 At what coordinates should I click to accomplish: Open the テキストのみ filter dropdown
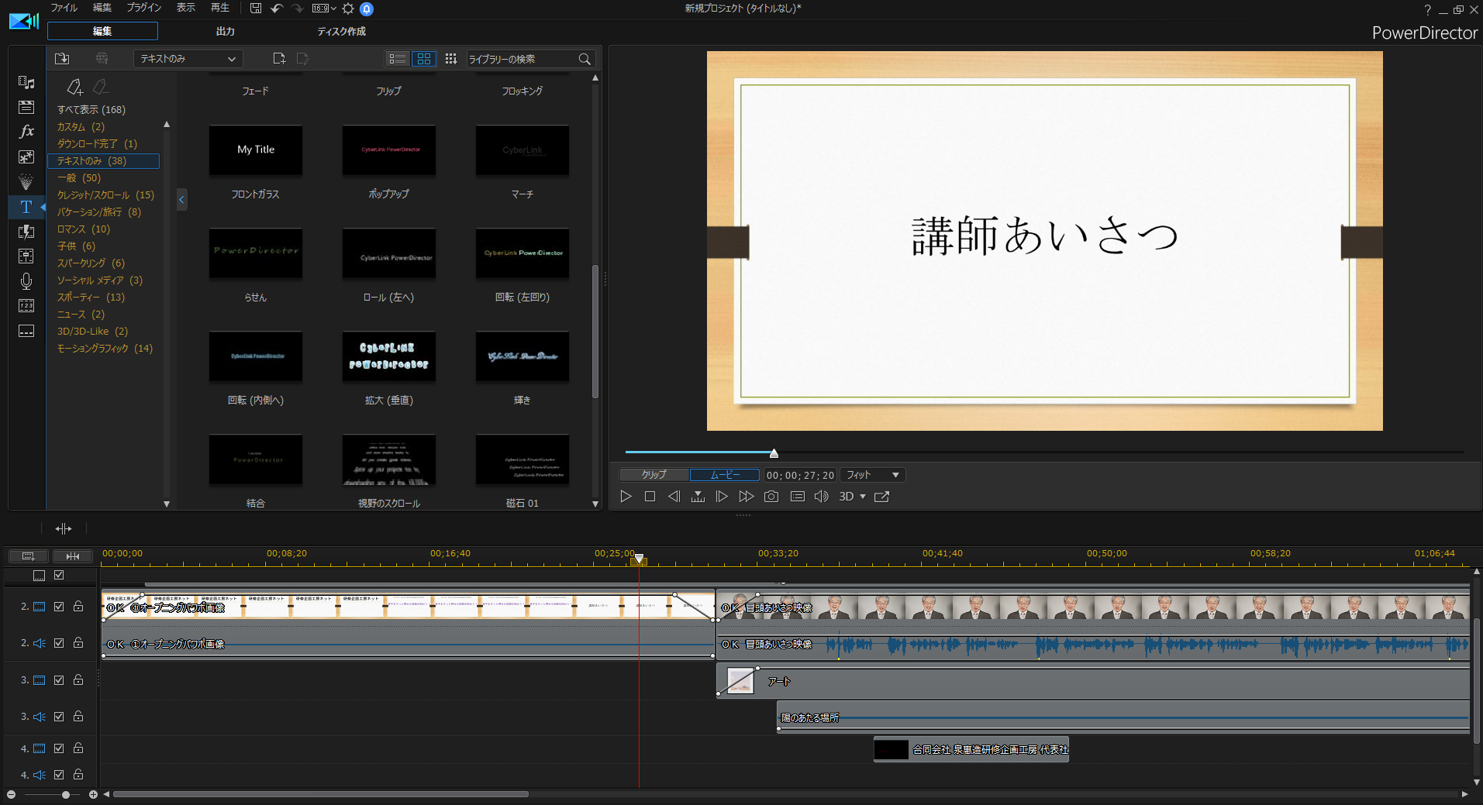[x=188, y=59]
